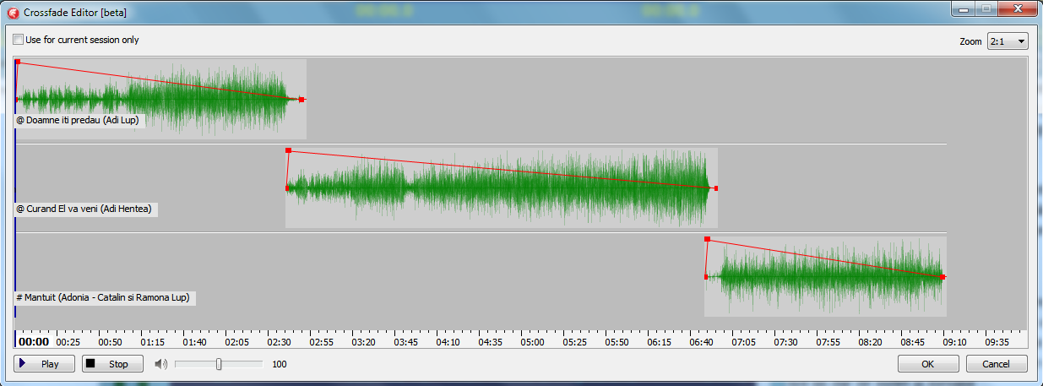The height and width of the screenshot is (386, 1043).
Task: Click the 'Mantuit' waveform
Action: [x=825, y=276]
